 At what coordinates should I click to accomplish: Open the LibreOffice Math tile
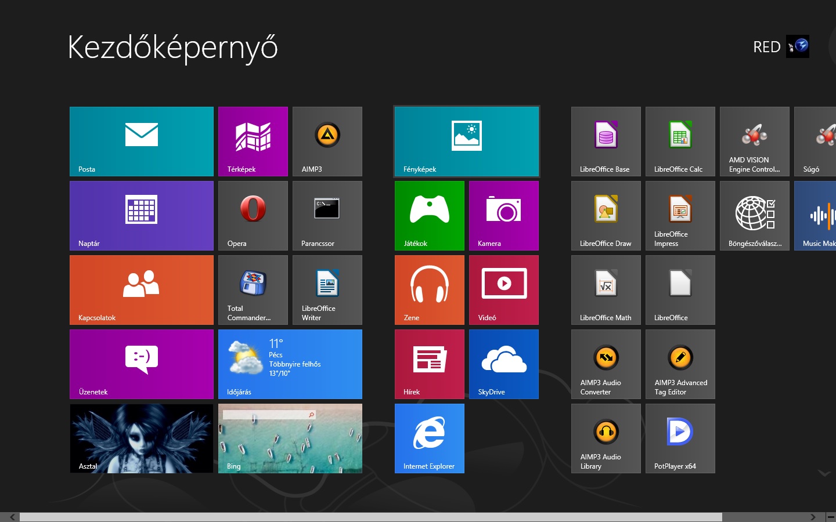606,290
